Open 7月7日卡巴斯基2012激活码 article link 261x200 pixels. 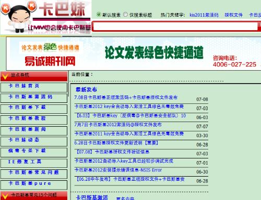pos(118,125)
